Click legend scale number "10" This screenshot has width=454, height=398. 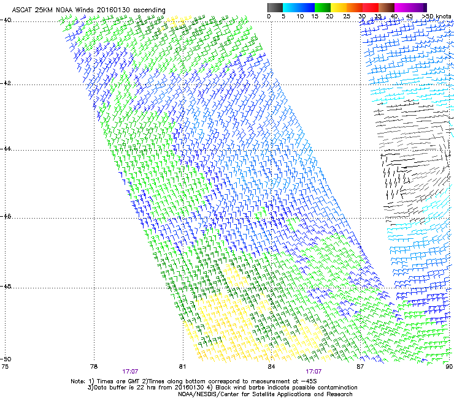click(300, 17)
